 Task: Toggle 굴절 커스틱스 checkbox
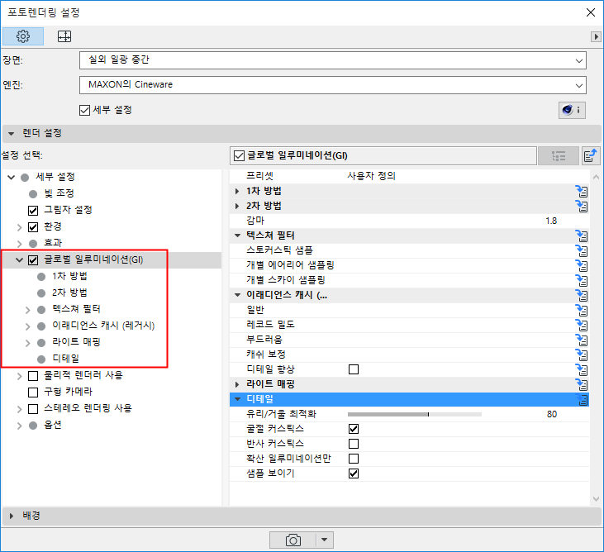tap(354, 429)
